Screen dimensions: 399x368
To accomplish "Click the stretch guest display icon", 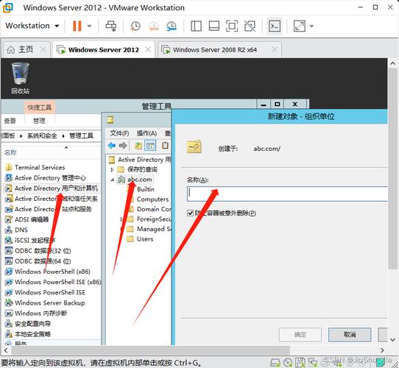I will tap(299, 26).
